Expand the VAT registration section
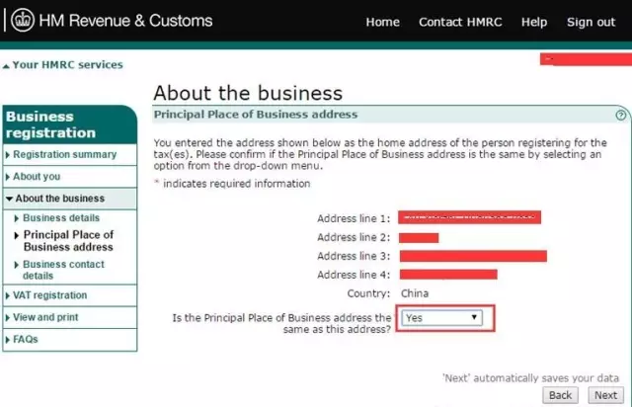632x407 pixels. [49, 295]
